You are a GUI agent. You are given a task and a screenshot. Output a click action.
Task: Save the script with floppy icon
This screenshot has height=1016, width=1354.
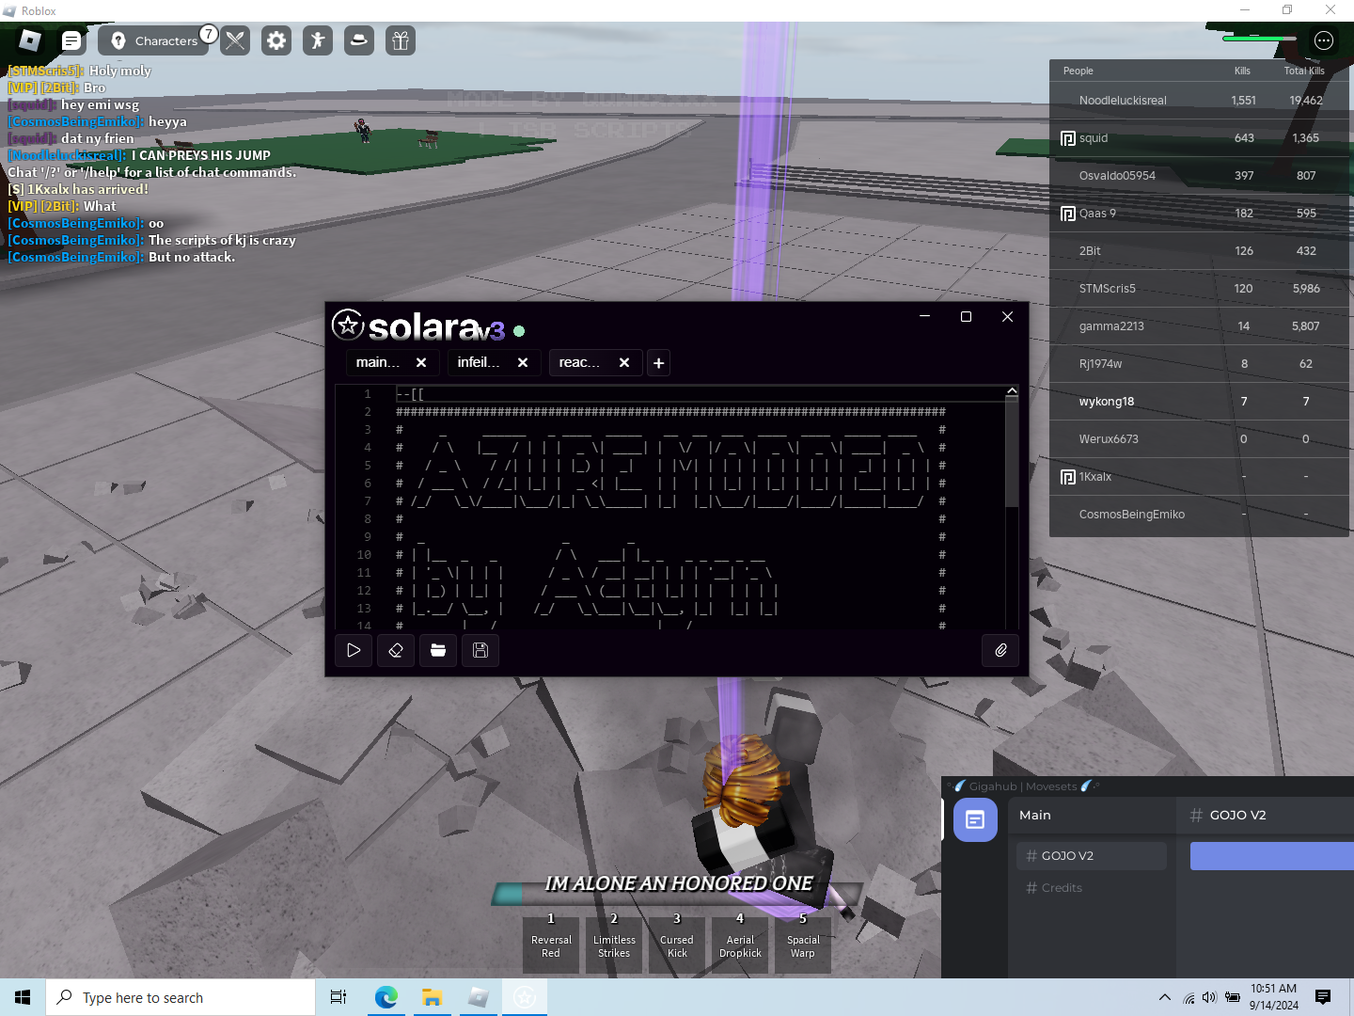tap(480, 650)
